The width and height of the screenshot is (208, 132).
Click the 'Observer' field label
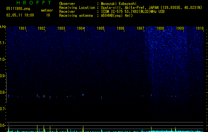(x=67, y=4)
